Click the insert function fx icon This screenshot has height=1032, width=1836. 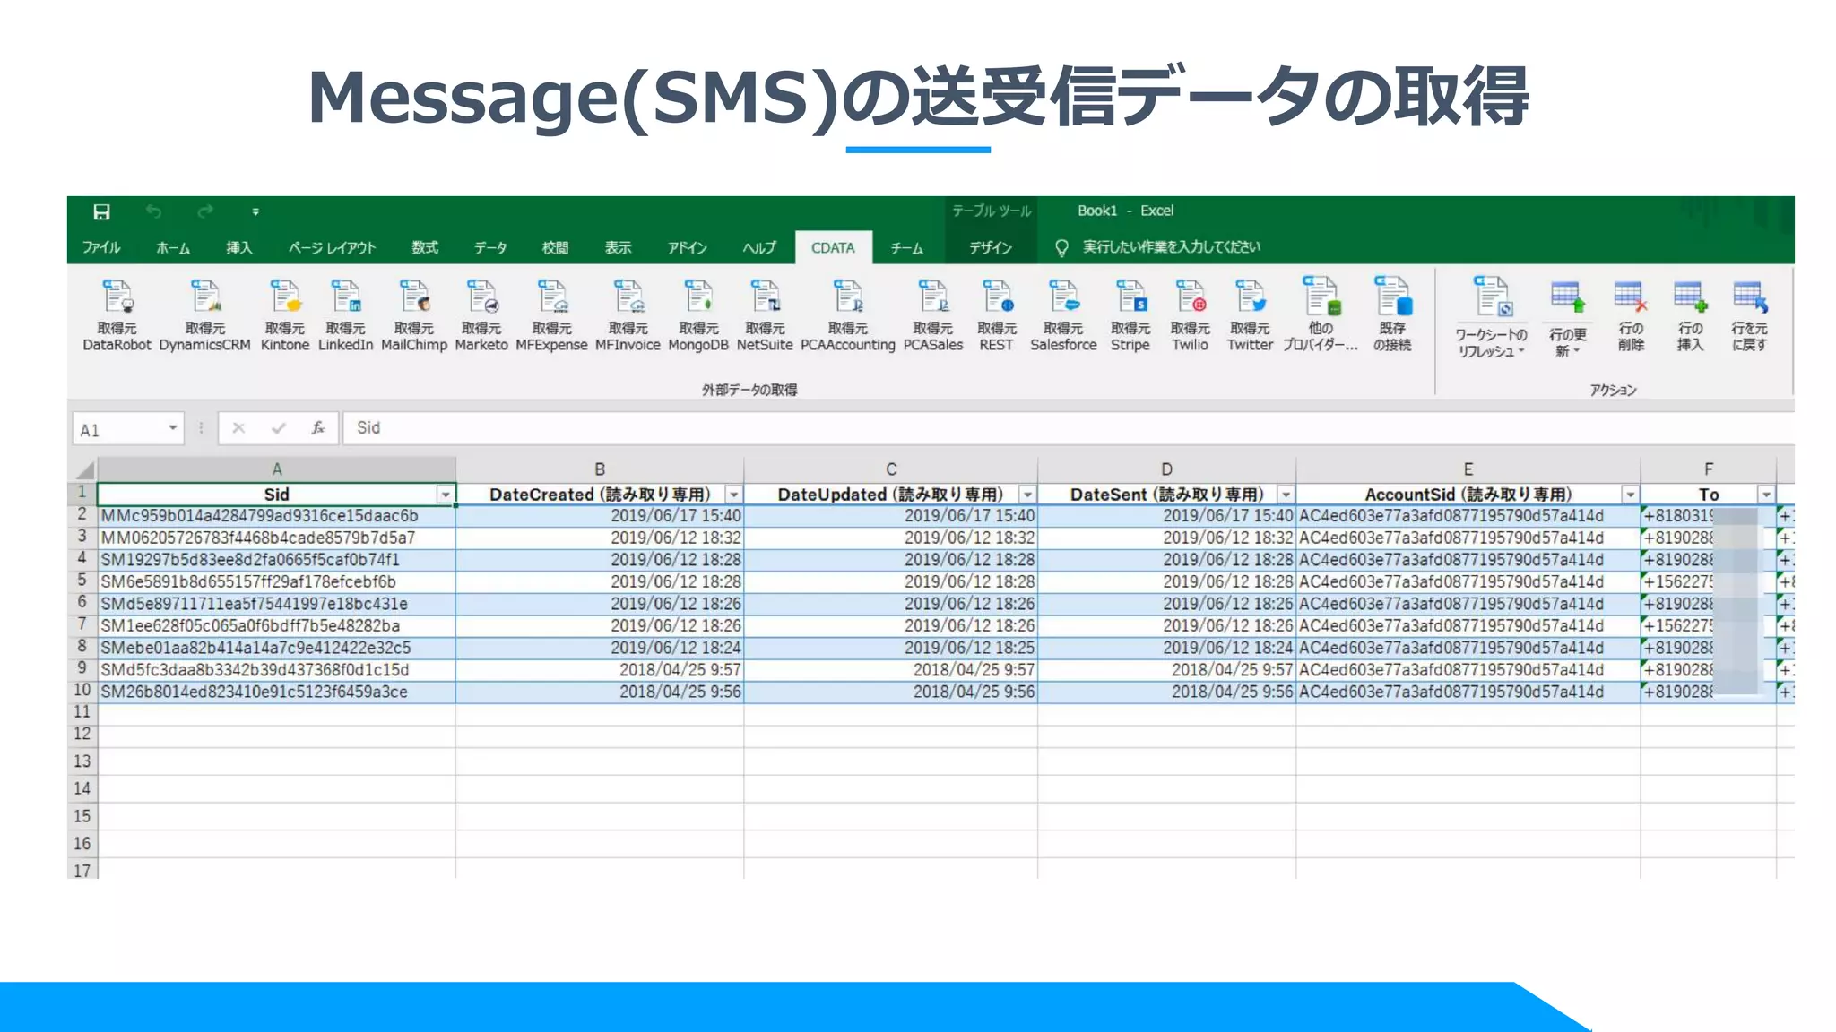[x=317, y=428]
